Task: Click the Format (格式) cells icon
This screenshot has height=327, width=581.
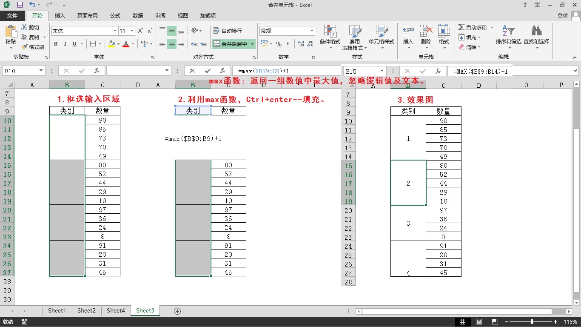Action: click(x=444, y=31)
